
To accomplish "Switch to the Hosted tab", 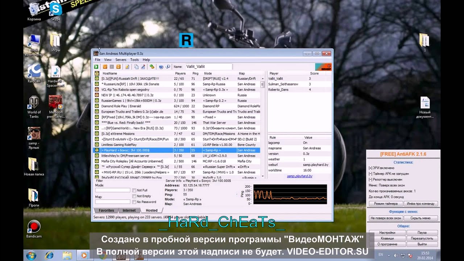I will [152, 210].
